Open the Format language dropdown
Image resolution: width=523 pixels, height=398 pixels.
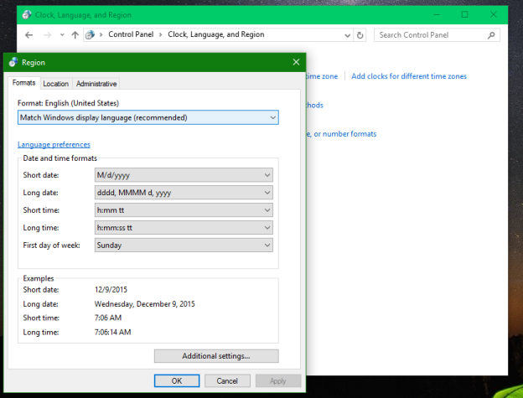pyautogui.click(x=148, y=117)
